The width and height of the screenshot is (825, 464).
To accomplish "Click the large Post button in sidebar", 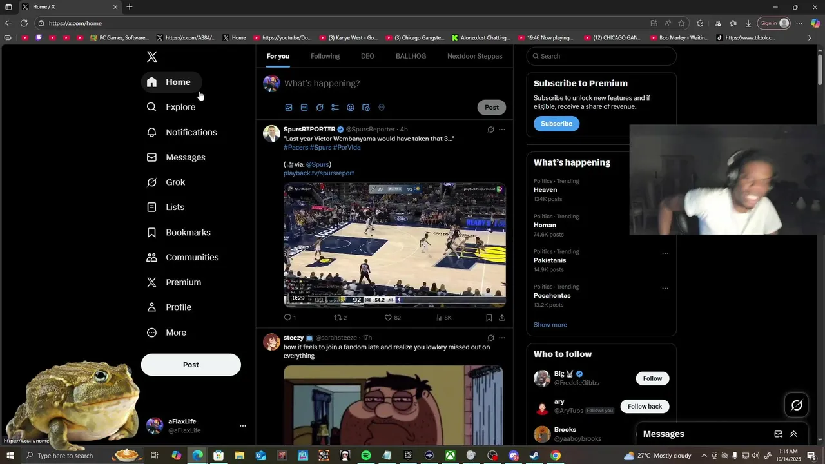I will tap(191, 365).
